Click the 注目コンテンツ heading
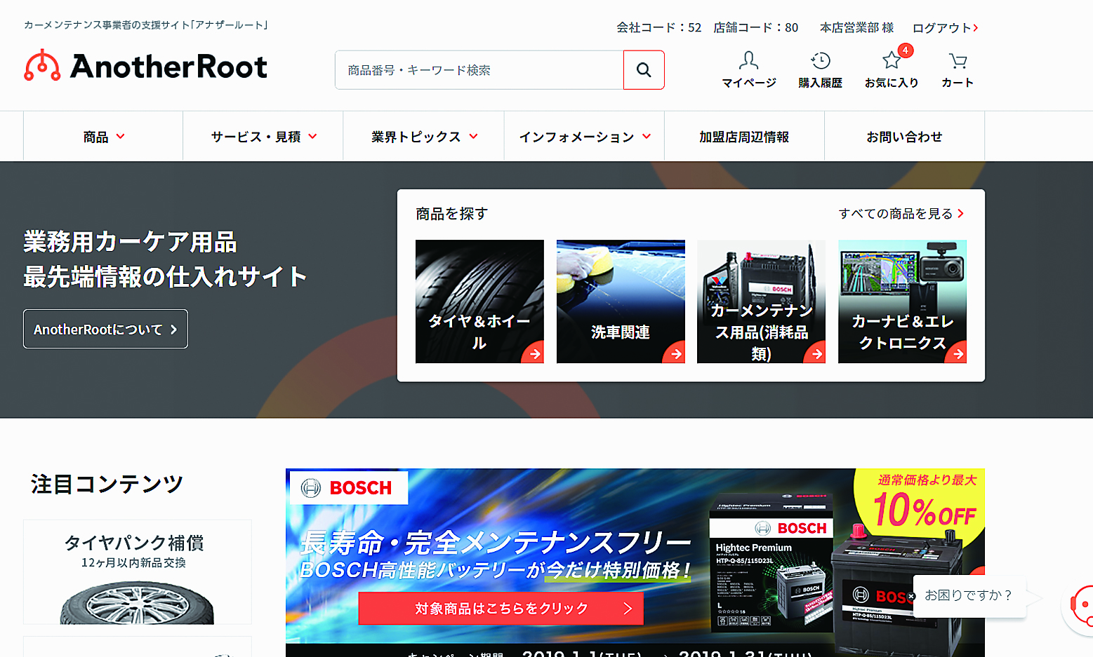Screen dimensions: 1093x657 point(107,484)
